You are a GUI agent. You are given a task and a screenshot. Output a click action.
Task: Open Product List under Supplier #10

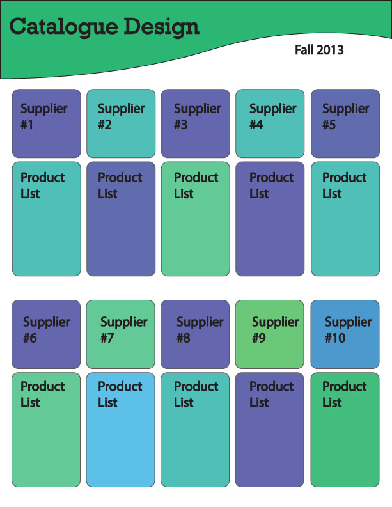[345, 430]
